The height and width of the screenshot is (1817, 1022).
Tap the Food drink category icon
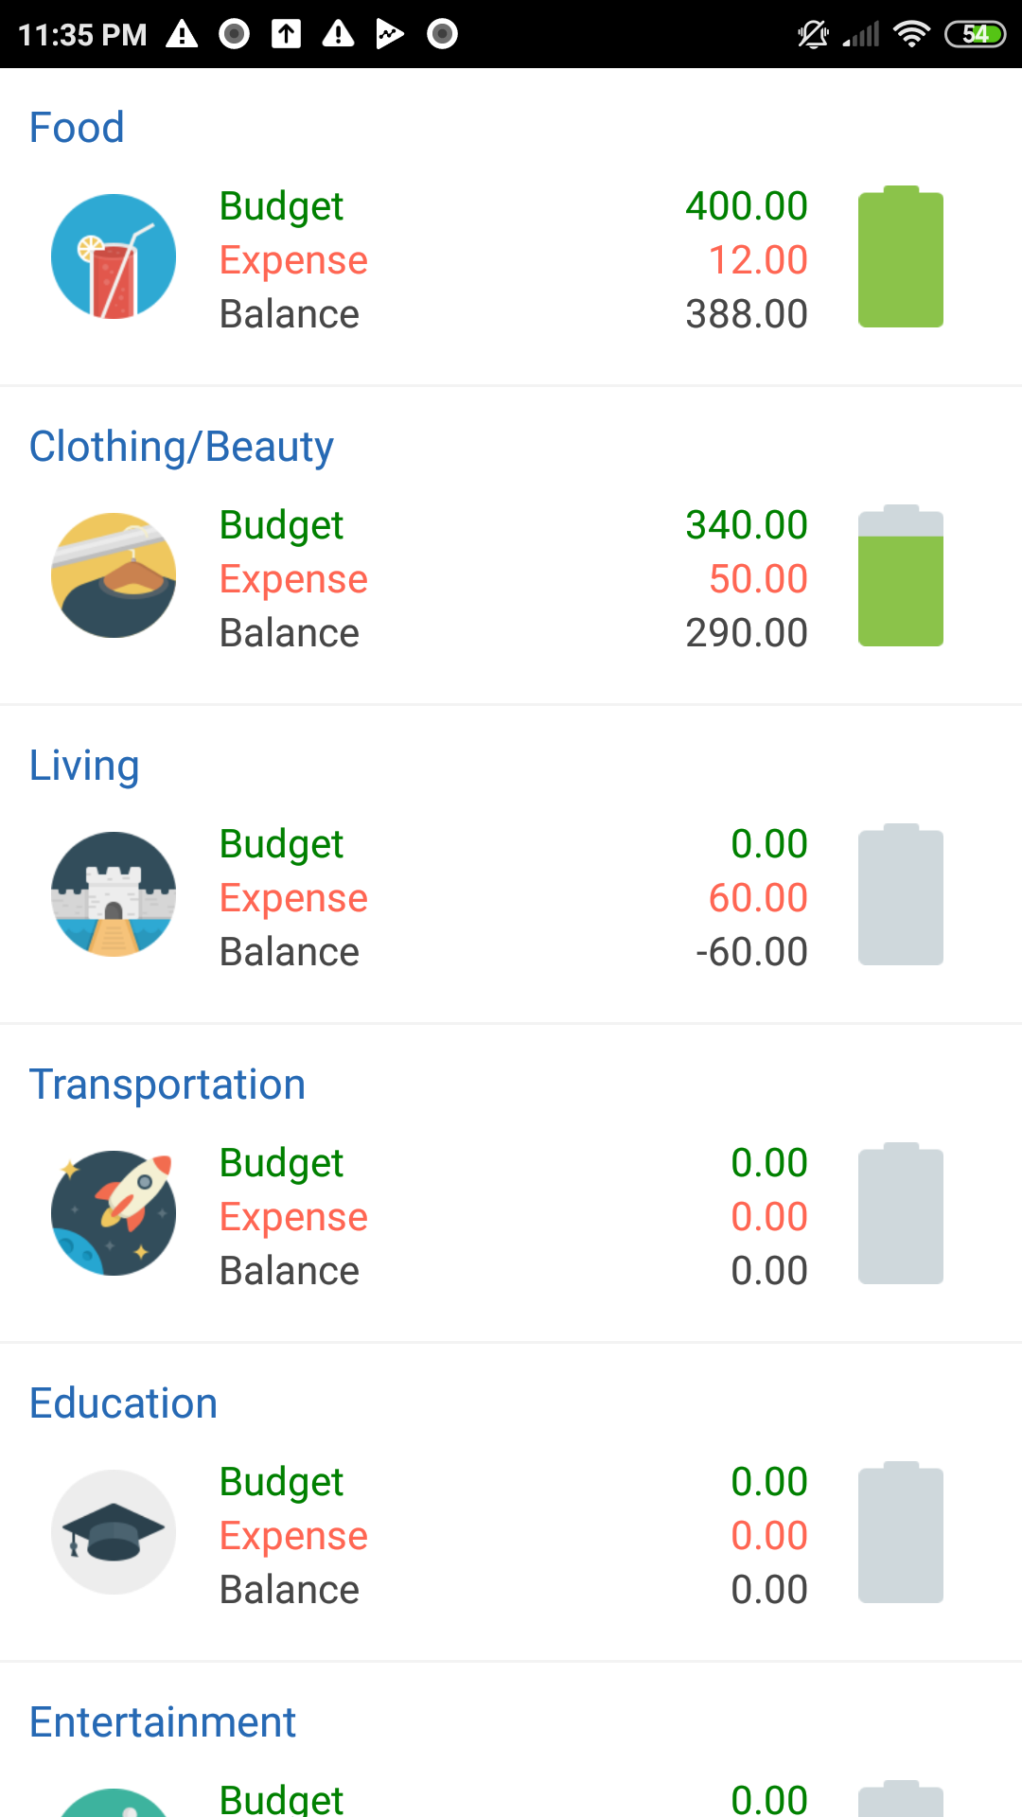click(x=114, y=256)
